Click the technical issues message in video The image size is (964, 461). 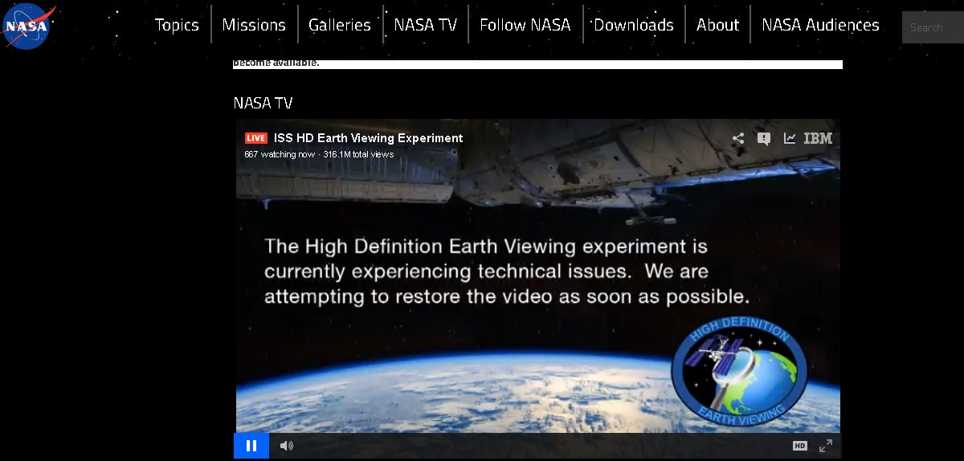point(507,271)
